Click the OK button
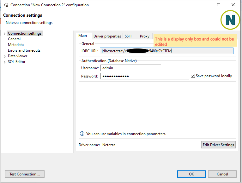242x183 pixels. pyautogui.click(x=191, y=174)
